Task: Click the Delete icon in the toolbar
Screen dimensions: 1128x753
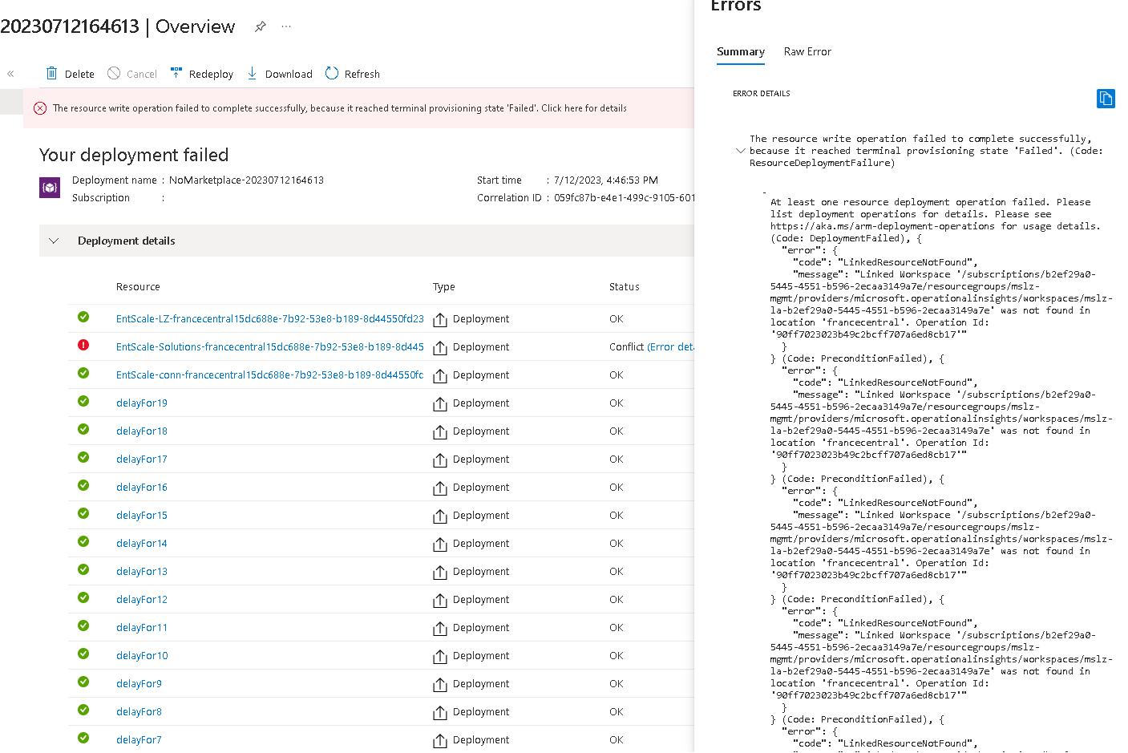Action: (50, 73)
